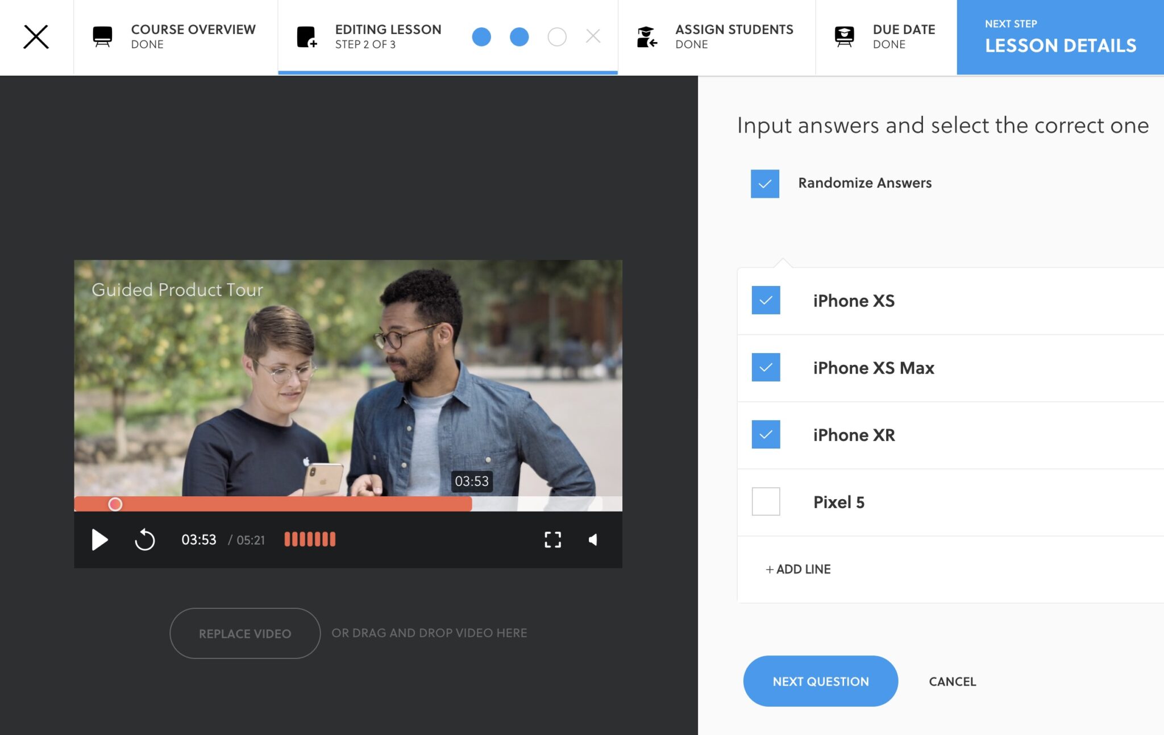Delete step using small grey X

(x=593, y=37)
